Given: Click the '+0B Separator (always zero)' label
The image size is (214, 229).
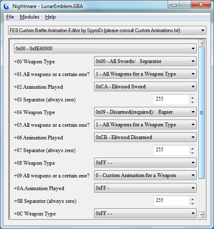Looking at the screenshot, I should coord(45,201).
